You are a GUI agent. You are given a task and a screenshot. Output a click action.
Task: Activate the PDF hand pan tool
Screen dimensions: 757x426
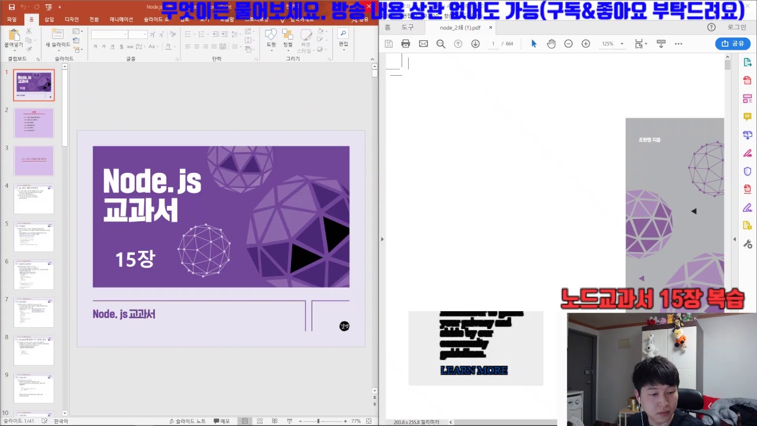[x=551, y=44]
